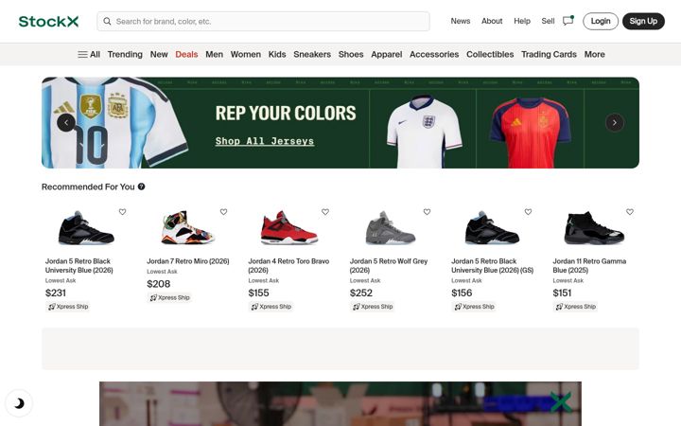The width and height of the screenshot is (681, 426).
Task: Favorite Jordan 5 Black University Blue (GS)
Action: click(x=528, y=212)
